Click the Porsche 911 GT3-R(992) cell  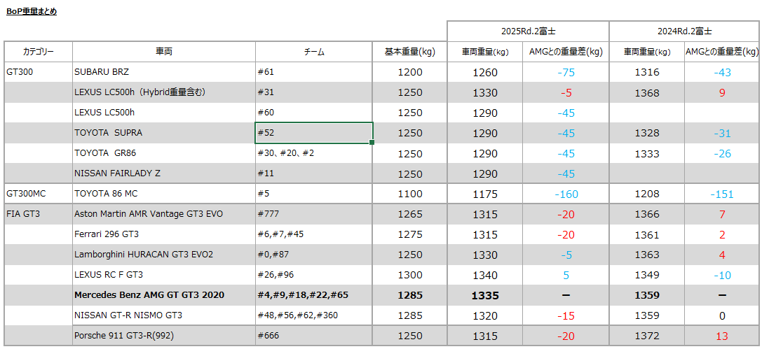[163, 336]
